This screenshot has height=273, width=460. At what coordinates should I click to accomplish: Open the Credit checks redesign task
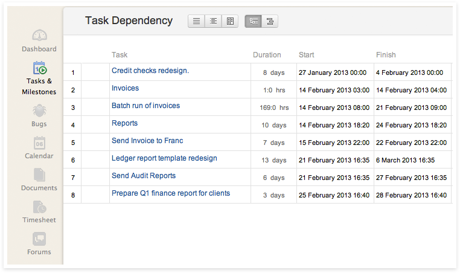pos(150,71)
